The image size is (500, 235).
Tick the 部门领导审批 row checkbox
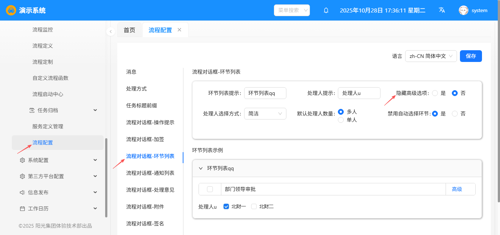pos(210,189)
